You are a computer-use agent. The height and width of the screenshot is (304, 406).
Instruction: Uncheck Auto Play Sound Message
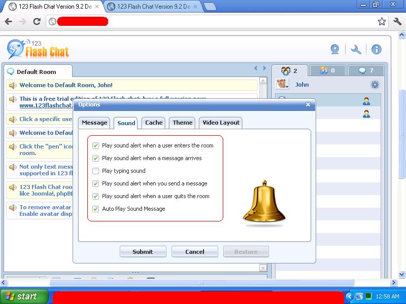click(95, 209)
